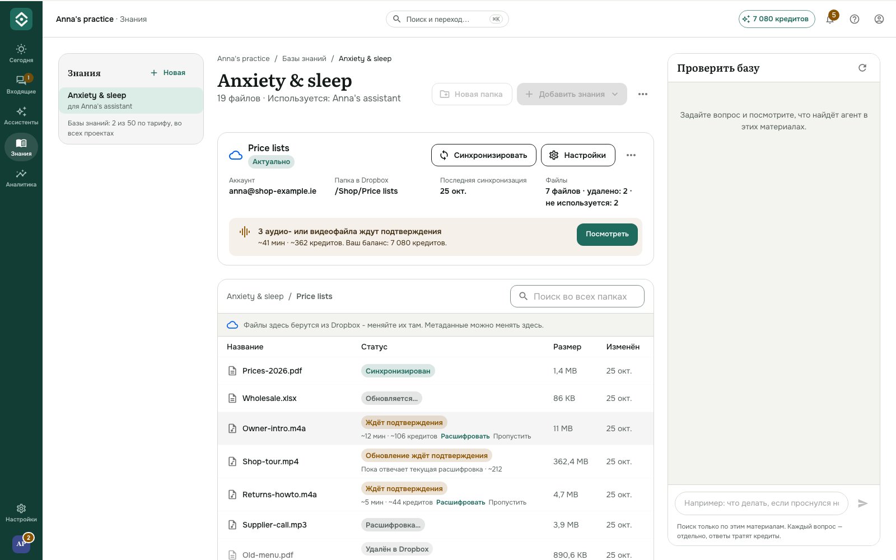The image size is (896, 560).
Task: Go to Ассистенты in the sidebar
Action: click(21, 115)
